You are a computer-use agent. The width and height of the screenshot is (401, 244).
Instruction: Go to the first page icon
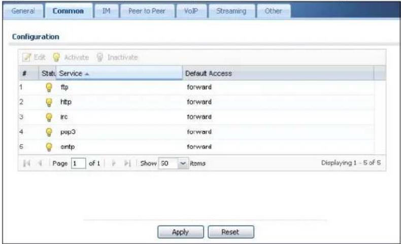tap(26, 163)
